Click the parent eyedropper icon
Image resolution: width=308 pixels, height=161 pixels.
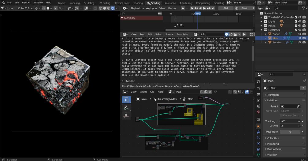click(x=298, y=106)
